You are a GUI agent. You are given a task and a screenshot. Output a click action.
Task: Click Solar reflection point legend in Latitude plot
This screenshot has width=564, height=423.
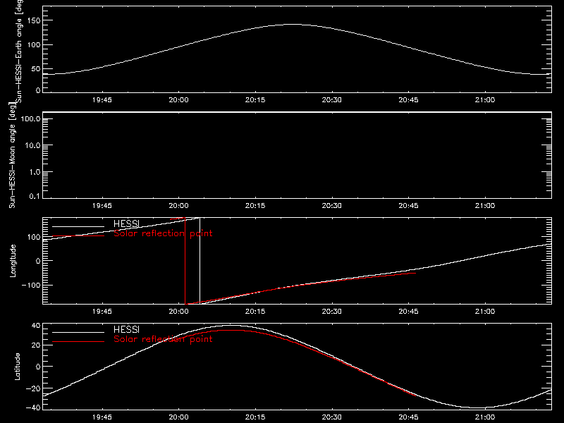(x=163, y=339)
